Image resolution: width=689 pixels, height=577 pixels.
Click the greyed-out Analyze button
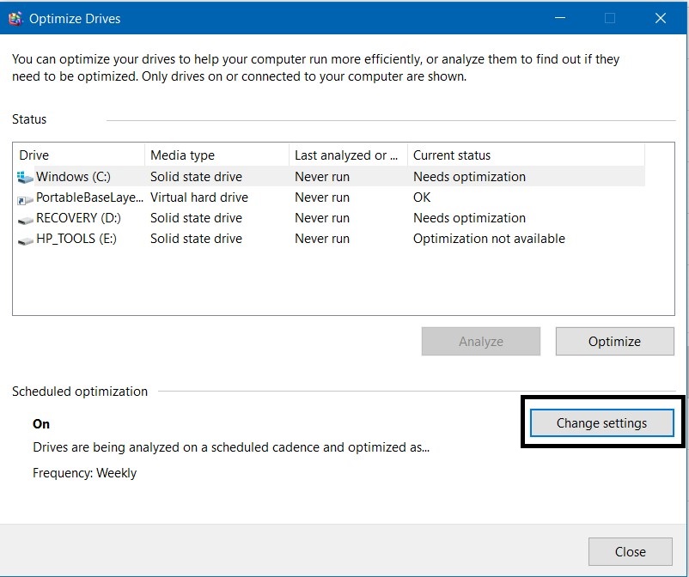480,341
